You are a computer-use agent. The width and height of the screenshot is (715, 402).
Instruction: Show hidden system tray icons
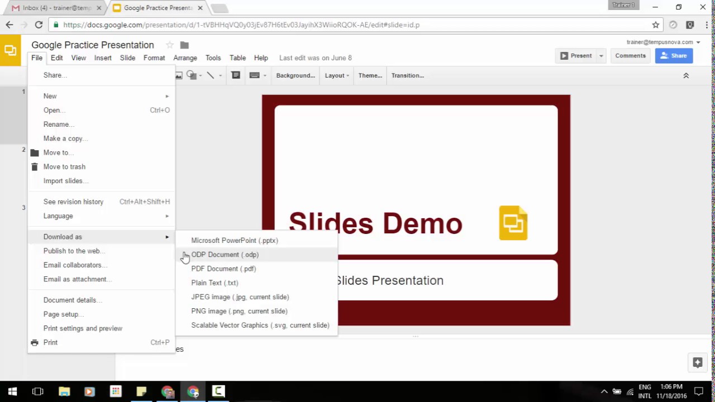(604, 391)
